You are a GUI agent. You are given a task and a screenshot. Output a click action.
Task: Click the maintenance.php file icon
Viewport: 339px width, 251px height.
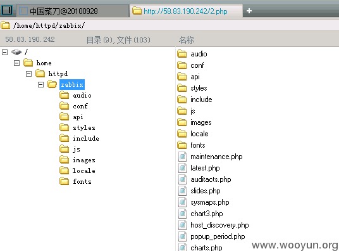point(182,157)
